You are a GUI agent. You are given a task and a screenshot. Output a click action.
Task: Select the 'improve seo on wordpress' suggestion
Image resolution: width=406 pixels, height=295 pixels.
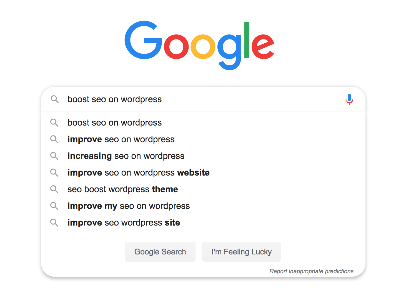click(x=203, y=139)
